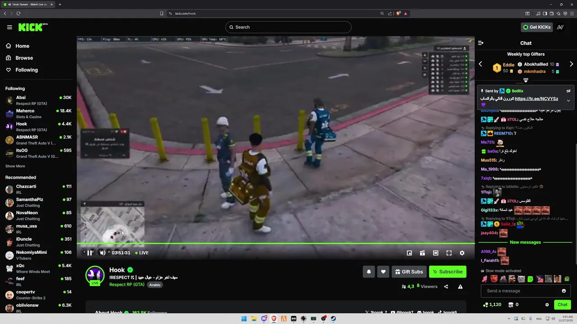Open recommended channel SamanthaPlz

pyautogui.click(x=38, y=202)
